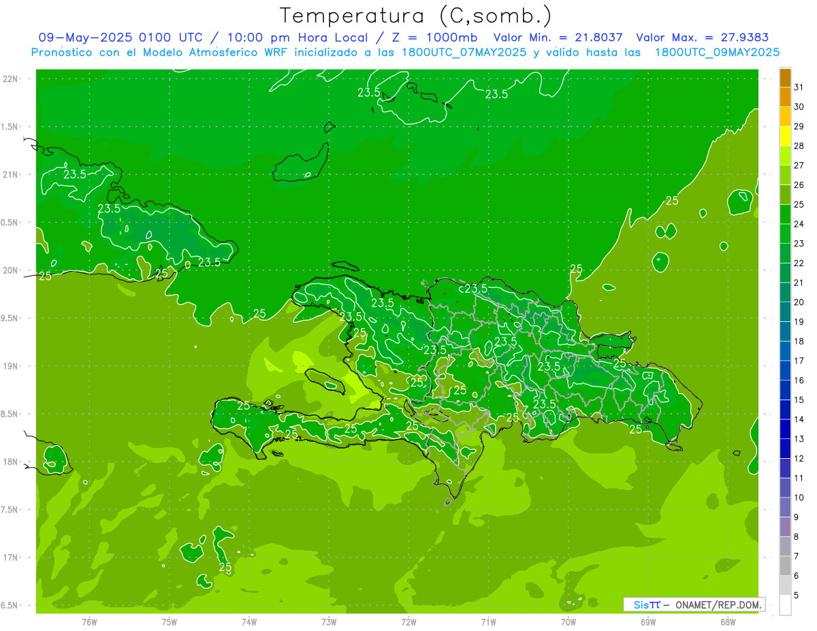817x631 pixels.
Task: Select the colorbar label 10
Action: pos(799,498)
